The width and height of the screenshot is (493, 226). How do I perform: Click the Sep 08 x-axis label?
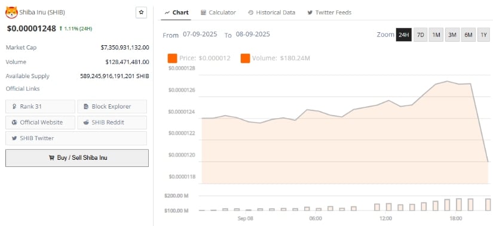(x=246, y=218)
